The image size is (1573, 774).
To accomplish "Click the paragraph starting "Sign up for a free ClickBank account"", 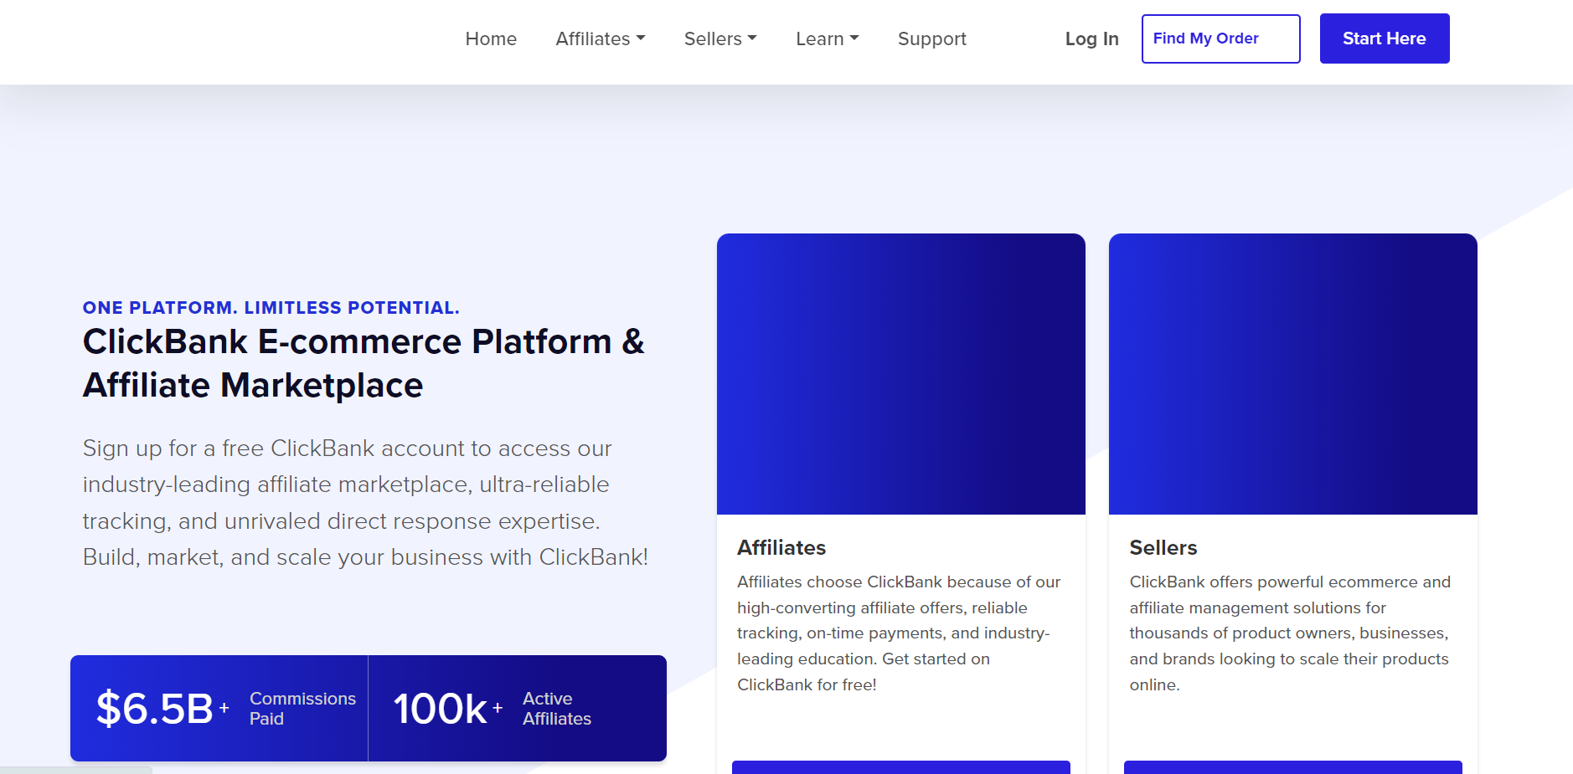I will click(x=366, y=503).
